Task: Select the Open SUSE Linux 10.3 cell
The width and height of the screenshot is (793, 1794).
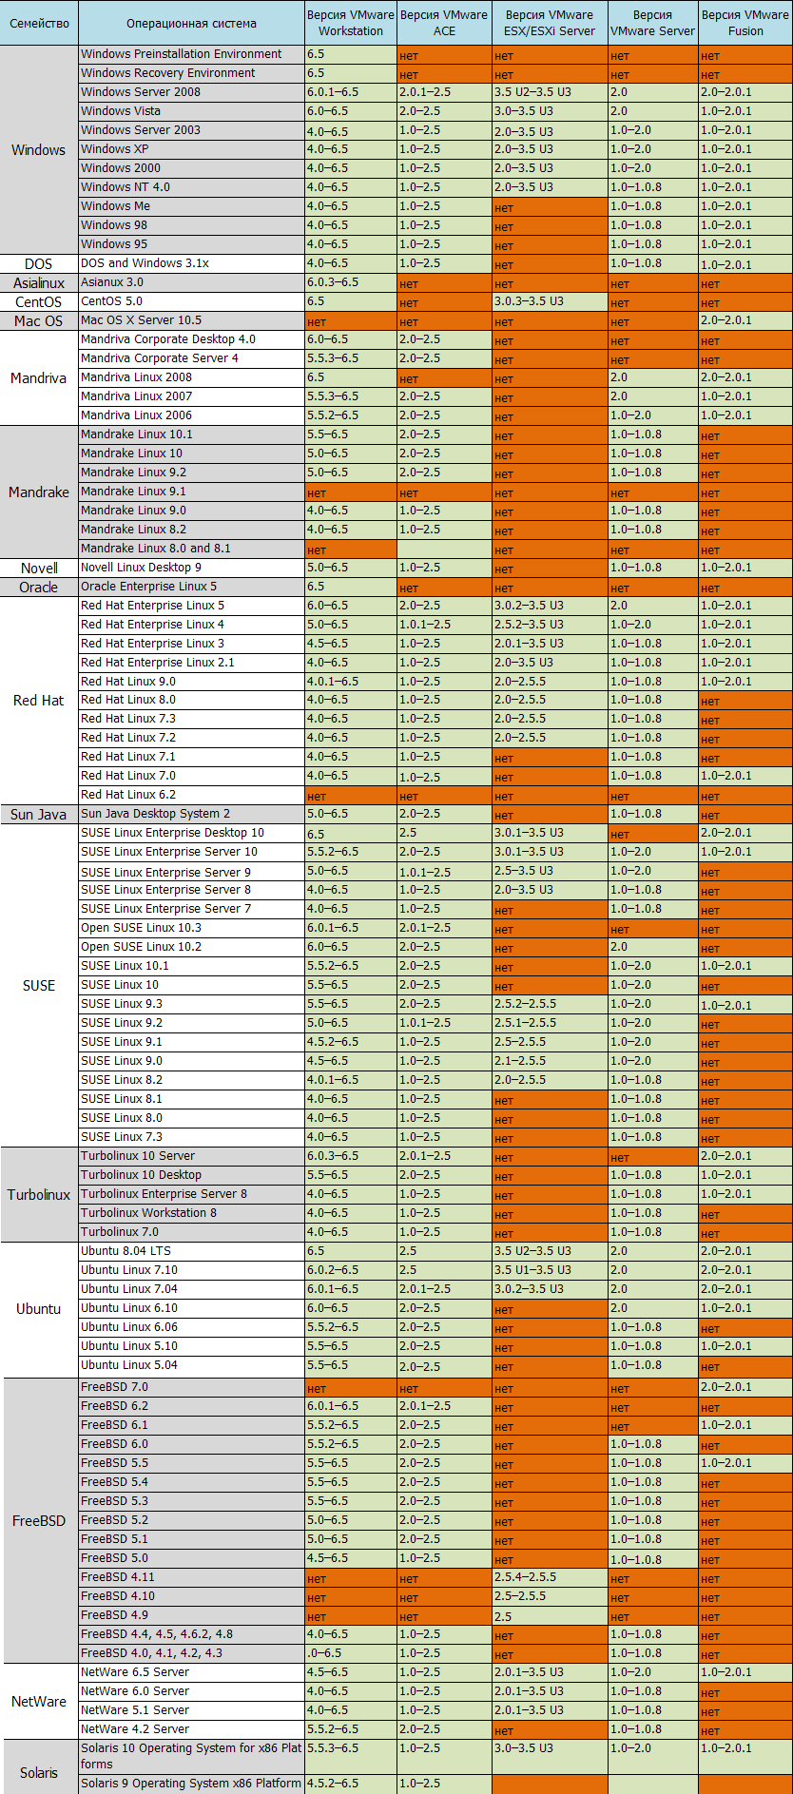Action: pyautogui.click(x=141, y=928)
